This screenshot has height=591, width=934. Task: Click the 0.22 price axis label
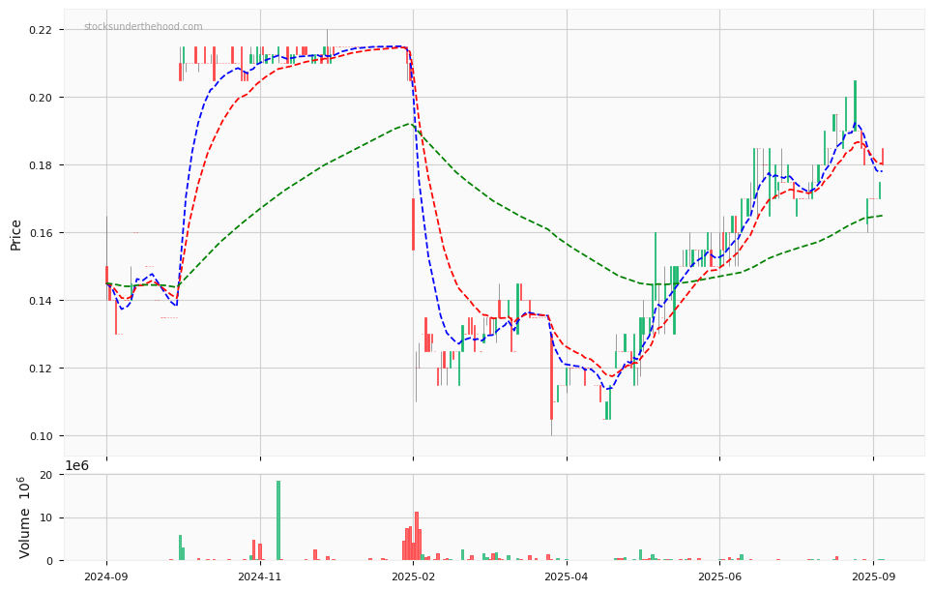pos(40,30)
